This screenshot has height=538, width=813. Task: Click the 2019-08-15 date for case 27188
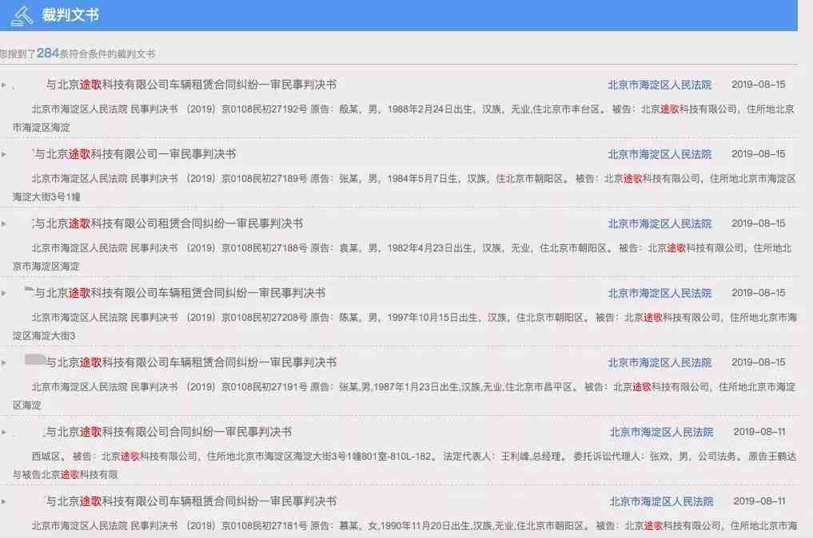tap(758, 224)
